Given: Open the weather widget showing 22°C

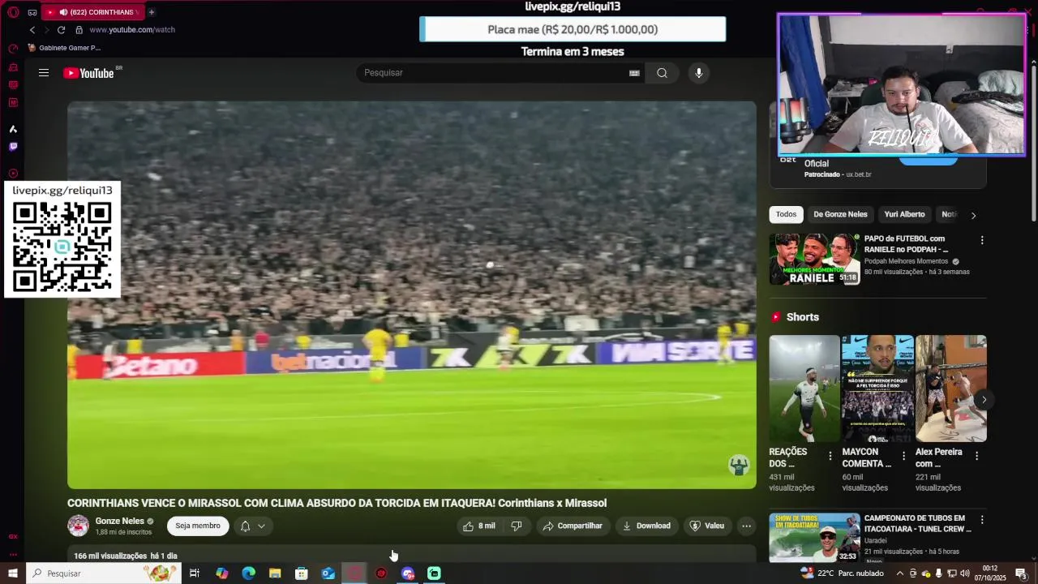Looking at the screenshot, I should click(842, 573).
